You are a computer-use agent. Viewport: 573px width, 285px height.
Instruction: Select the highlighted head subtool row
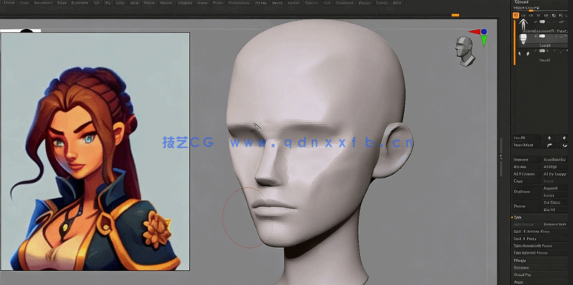[543, 41]
